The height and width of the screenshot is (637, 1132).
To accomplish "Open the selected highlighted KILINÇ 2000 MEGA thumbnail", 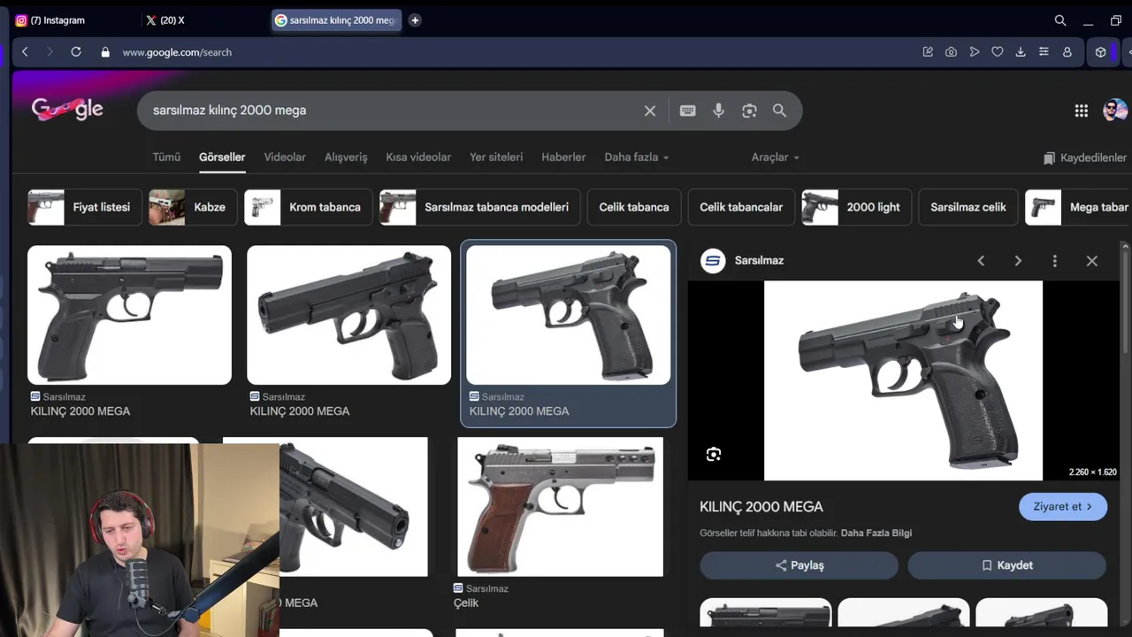I will click(568, 315).
